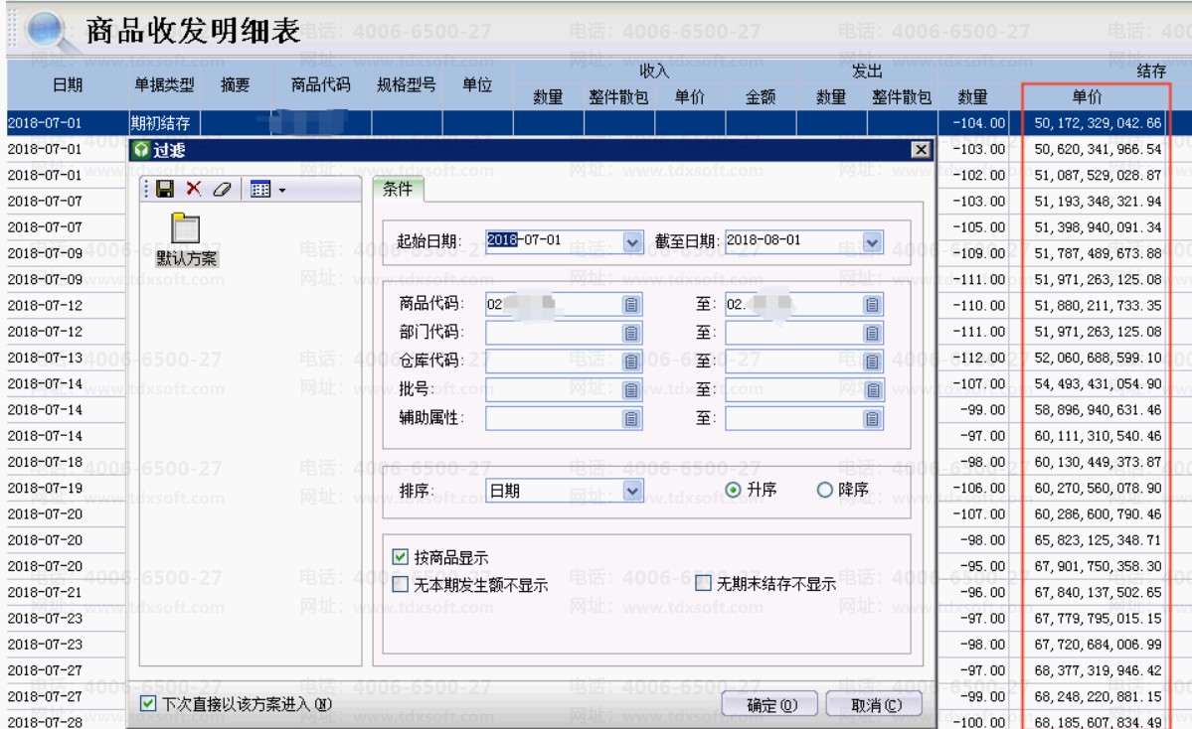
Task: Open lookup for 商品代码 end field
Action: click(872, 305)
